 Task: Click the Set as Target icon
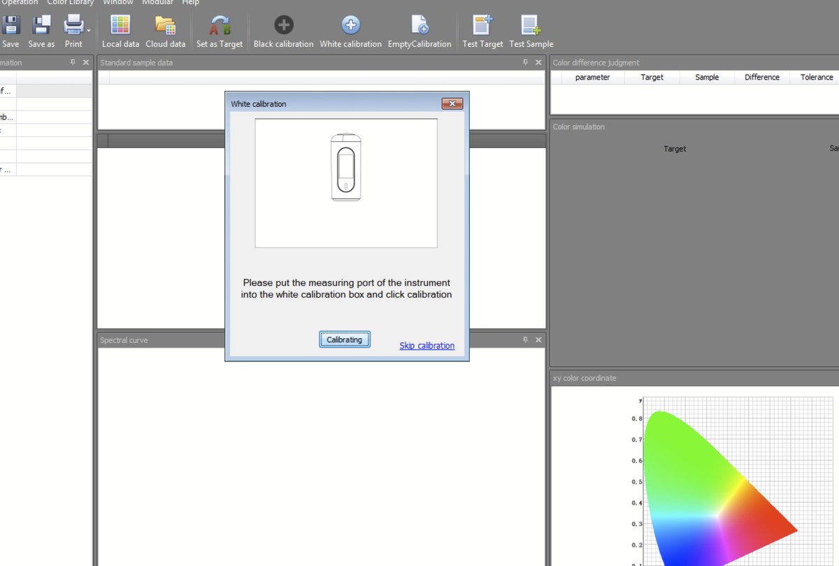pyautogui.click(x=220, y=27)
